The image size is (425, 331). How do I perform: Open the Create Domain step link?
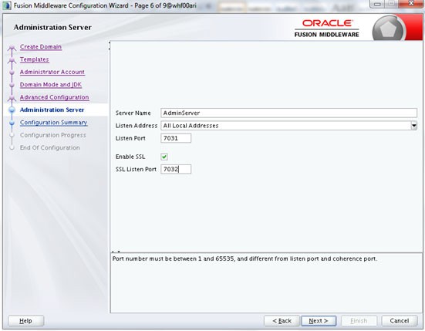point(41,46)
